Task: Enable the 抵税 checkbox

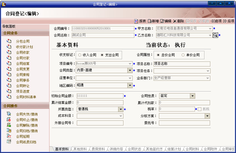Action: coord(199,109)
